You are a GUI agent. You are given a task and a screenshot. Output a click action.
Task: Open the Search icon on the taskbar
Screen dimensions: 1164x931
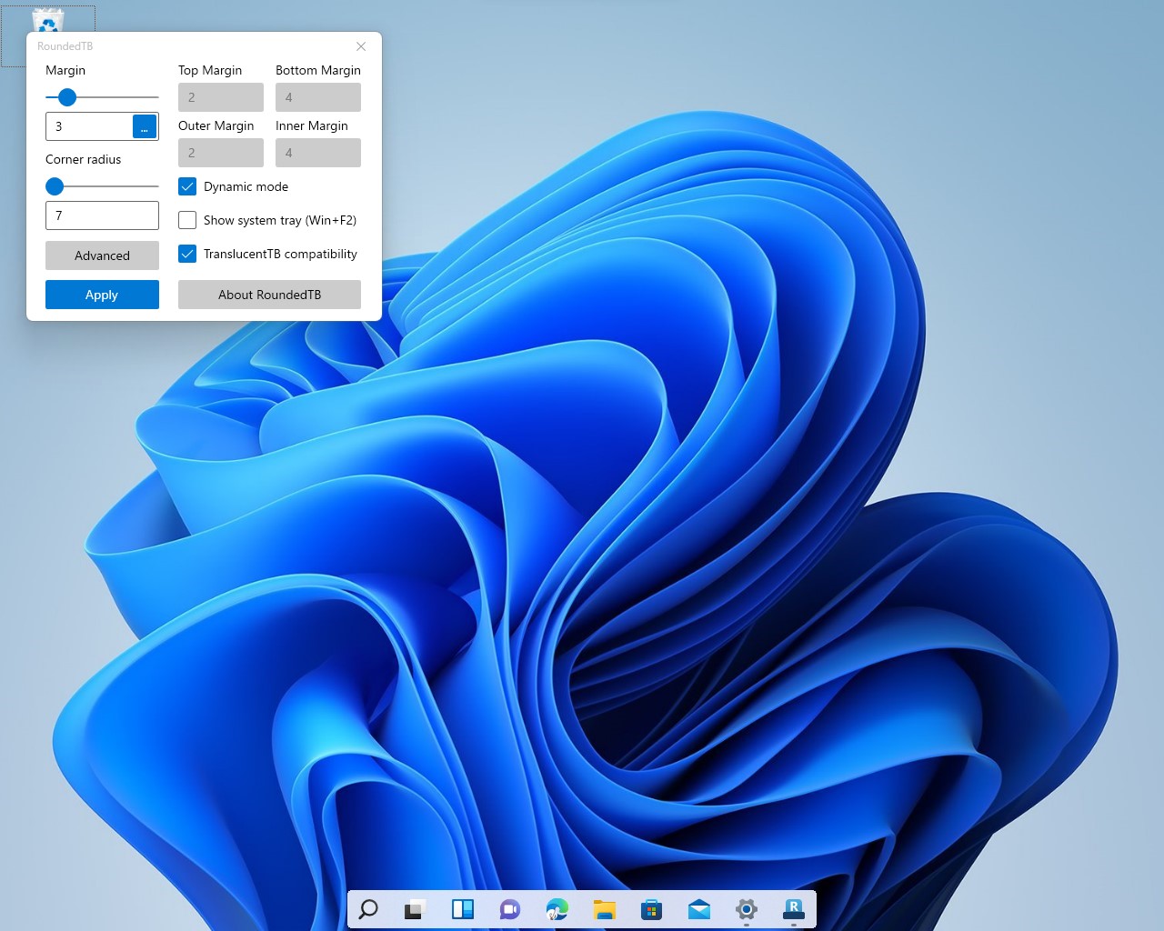click(368, 908)
